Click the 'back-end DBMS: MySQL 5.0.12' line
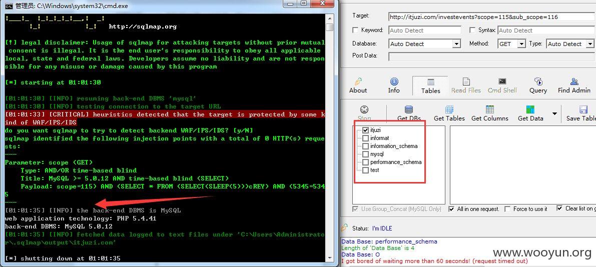The width and height of the screenshot is (596, 267). pyautogui.click(x=59, y=226)
